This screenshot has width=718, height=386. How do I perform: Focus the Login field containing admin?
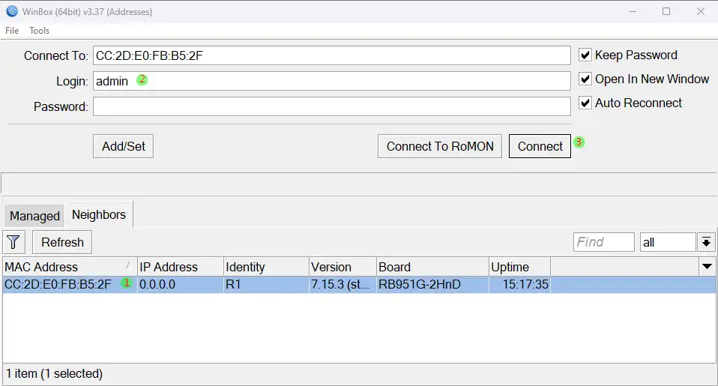[331, 81]
